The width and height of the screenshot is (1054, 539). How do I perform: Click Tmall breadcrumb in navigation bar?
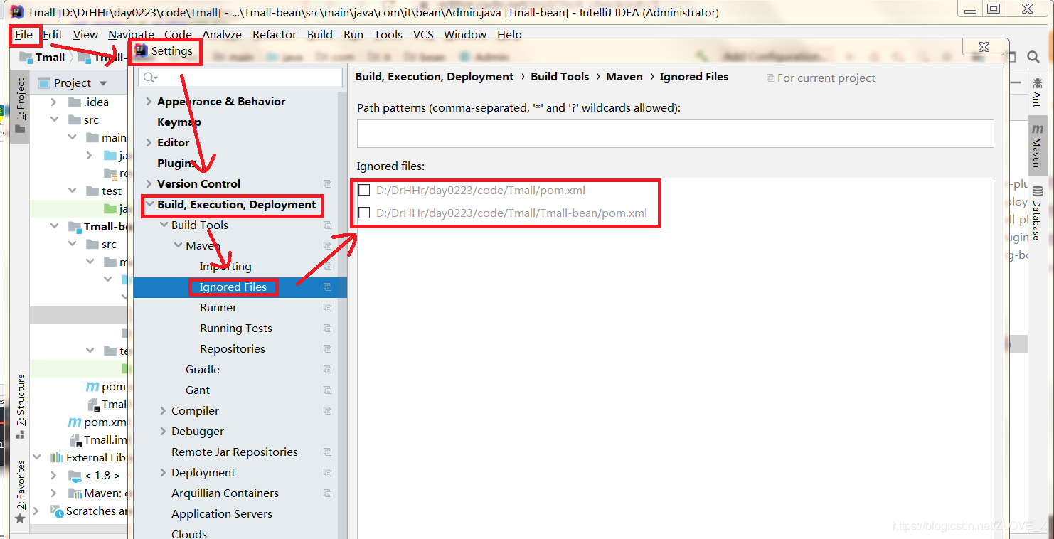pos(43,57)
